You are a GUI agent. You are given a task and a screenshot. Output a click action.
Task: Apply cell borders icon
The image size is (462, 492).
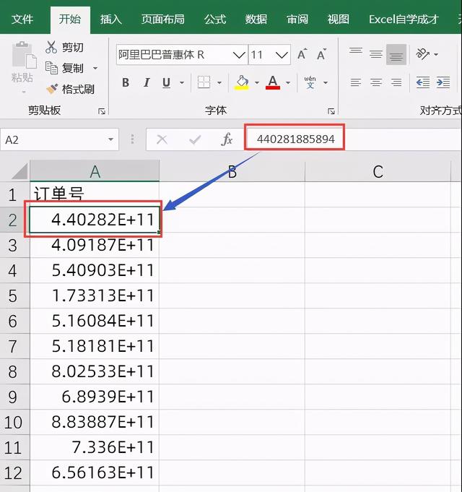coord(204,82)
